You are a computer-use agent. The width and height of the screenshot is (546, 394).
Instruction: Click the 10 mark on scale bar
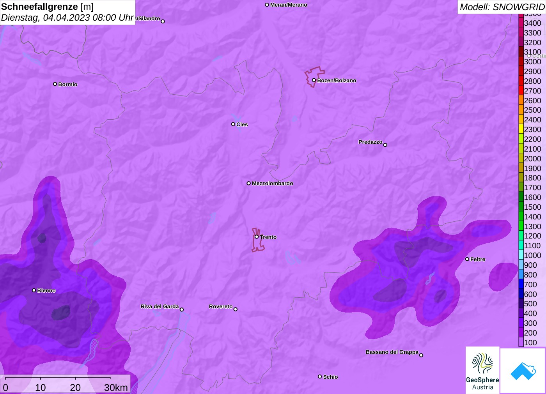pyautogui.click(x=41, y=387)
